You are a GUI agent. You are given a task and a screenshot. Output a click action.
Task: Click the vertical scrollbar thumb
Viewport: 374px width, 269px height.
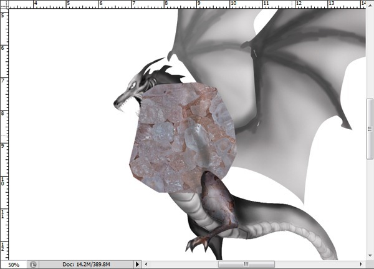coord(370,129)
